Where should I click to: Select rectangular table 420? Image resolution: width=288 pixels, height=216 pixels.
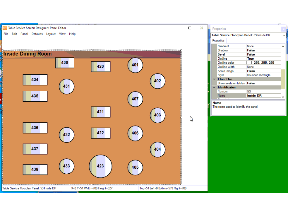(x=101, y=67)
